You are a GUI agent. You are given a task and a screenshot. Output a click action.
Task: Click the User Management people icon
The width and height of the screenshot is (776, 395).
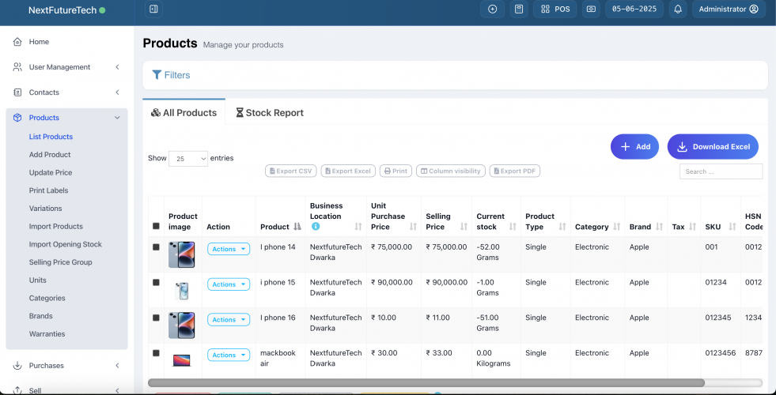coord(17,66)
